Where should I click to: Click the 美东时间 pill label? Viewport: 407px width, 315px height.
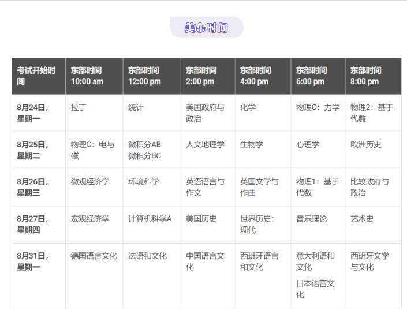tap(206, 28)
